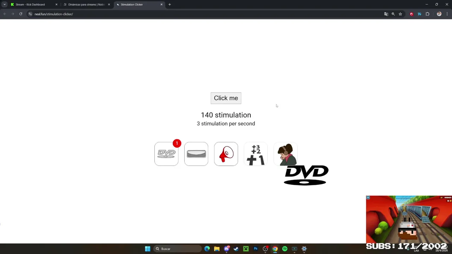The image size is (452, 254).
Task: Close the Stimulation Clicker tab
Action: click(162, 5)
